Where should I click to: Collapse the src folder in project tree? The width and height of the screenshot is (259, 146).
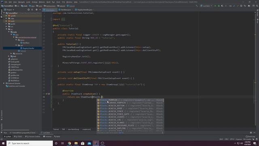coord(6,29)
